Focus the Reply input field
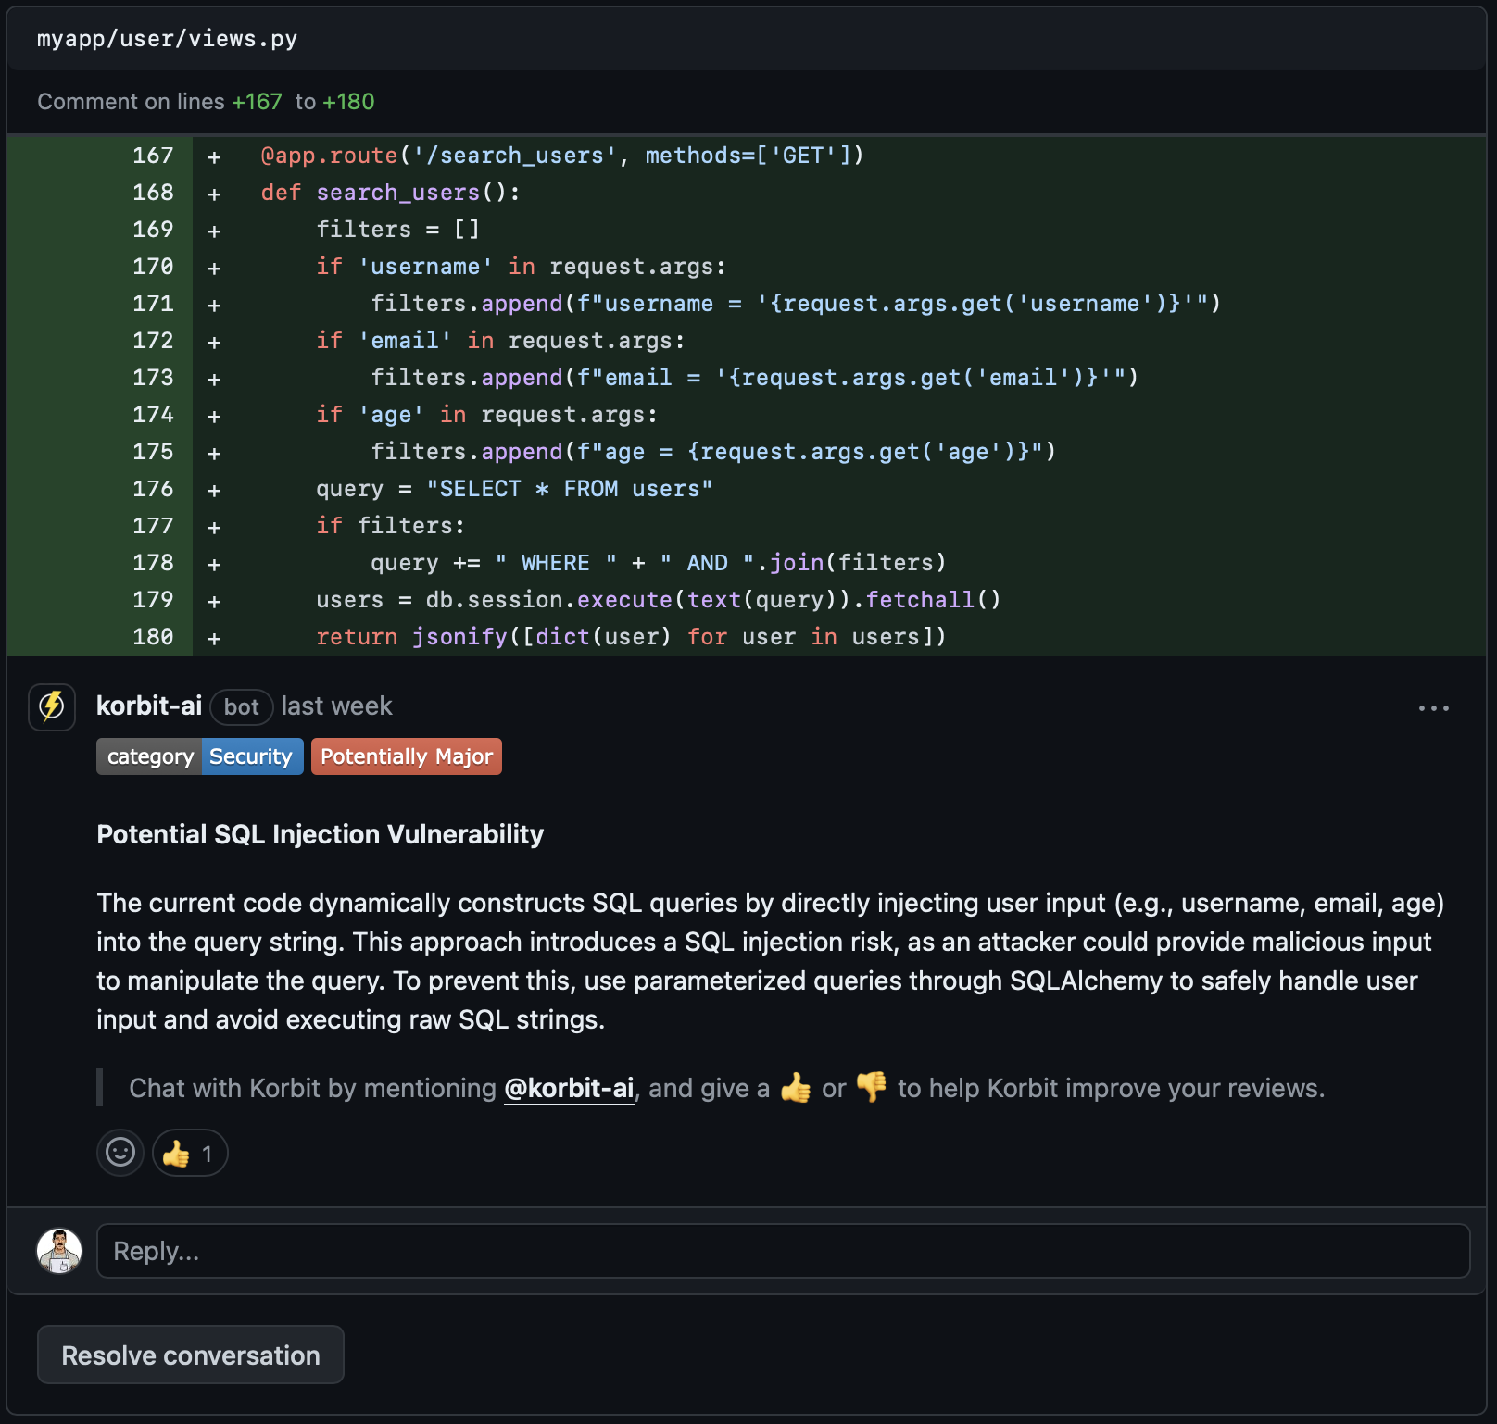The height and width of the screenshot is (1424, 1497). click(x=783, y=1251)
